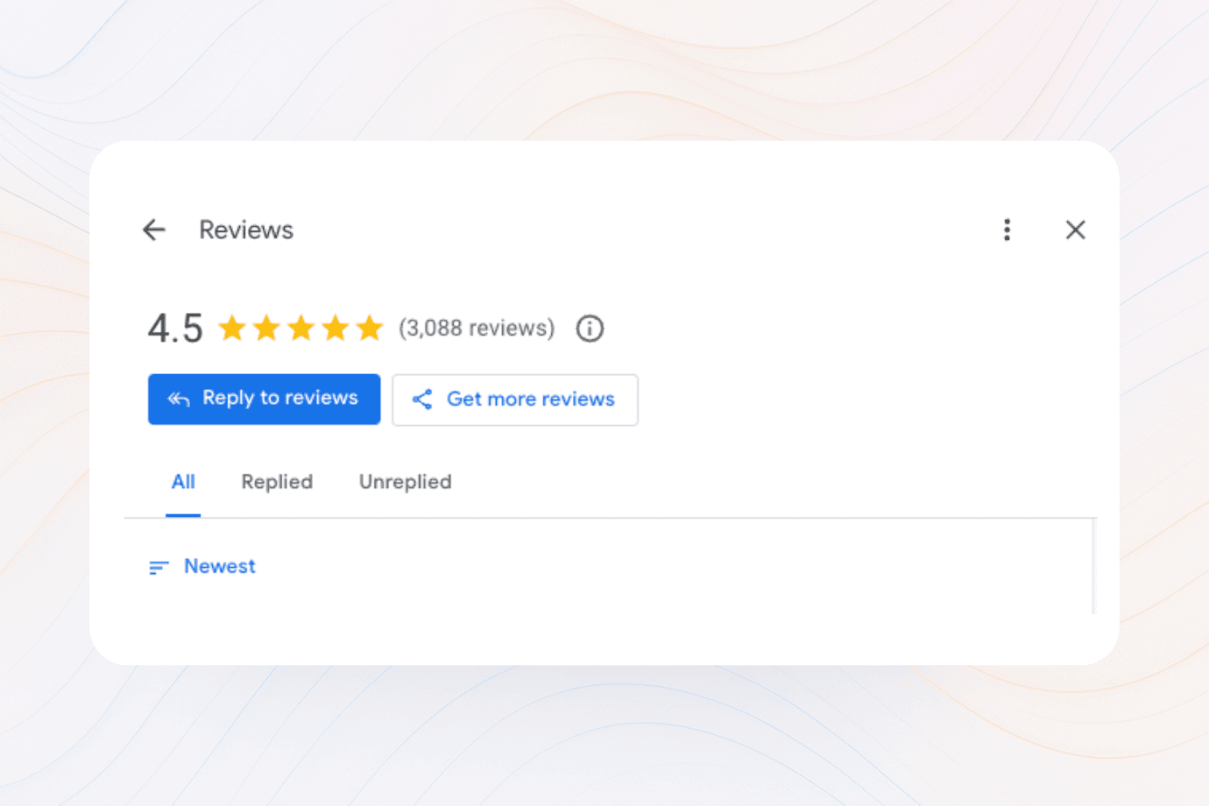The image size is (1209, 806).
Task: Click the fourth yellow rating star
Action: pyautogui.click(x=336, y=328)
